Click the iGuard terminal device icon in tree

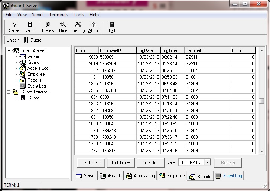coord(23,98)
